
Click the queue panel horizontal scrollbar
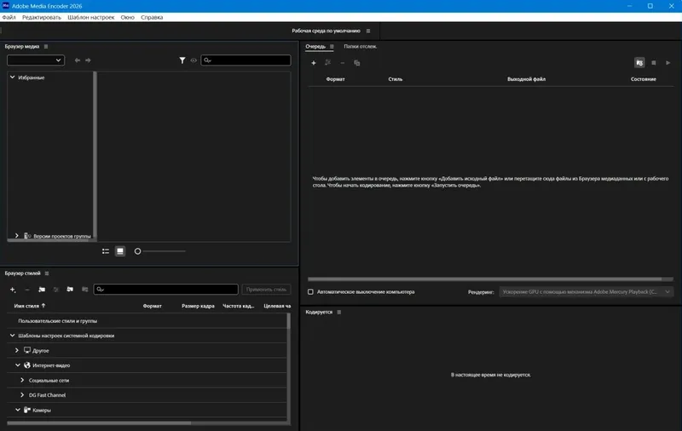click(484, 279)
